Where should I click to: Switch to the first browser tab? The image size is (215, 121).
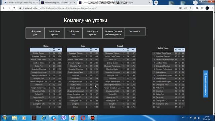pos(20,3)
